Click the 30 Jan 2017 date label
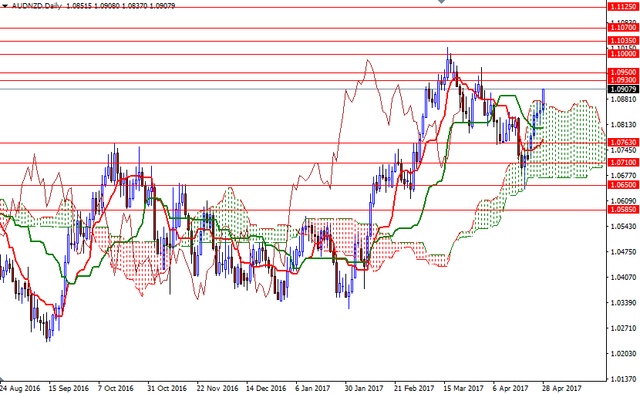The image size is (640, 394). (x=364, y=388)
